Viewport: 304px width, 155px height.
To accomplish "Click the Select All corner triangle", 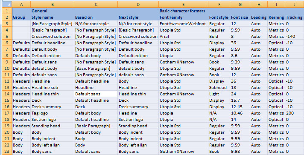I will (7, 4).
